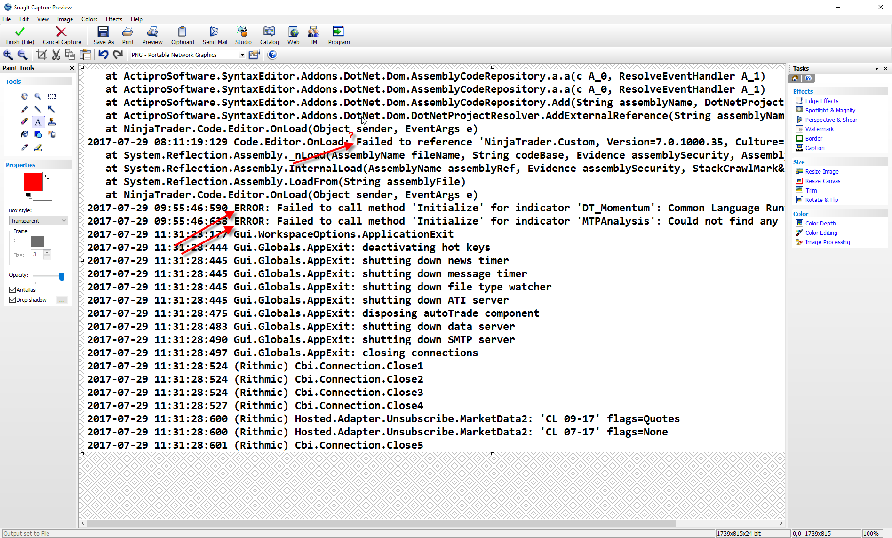This screenshot has height=538, width=892.
Task: Click the swap foreground/background colors arrow
Action: click(47, 177)
